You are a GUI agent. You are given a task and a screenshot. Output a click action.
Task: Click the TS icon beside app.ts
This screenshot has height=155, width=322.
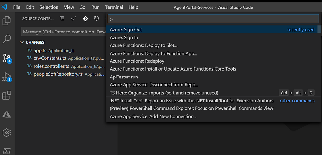point(29,50)
